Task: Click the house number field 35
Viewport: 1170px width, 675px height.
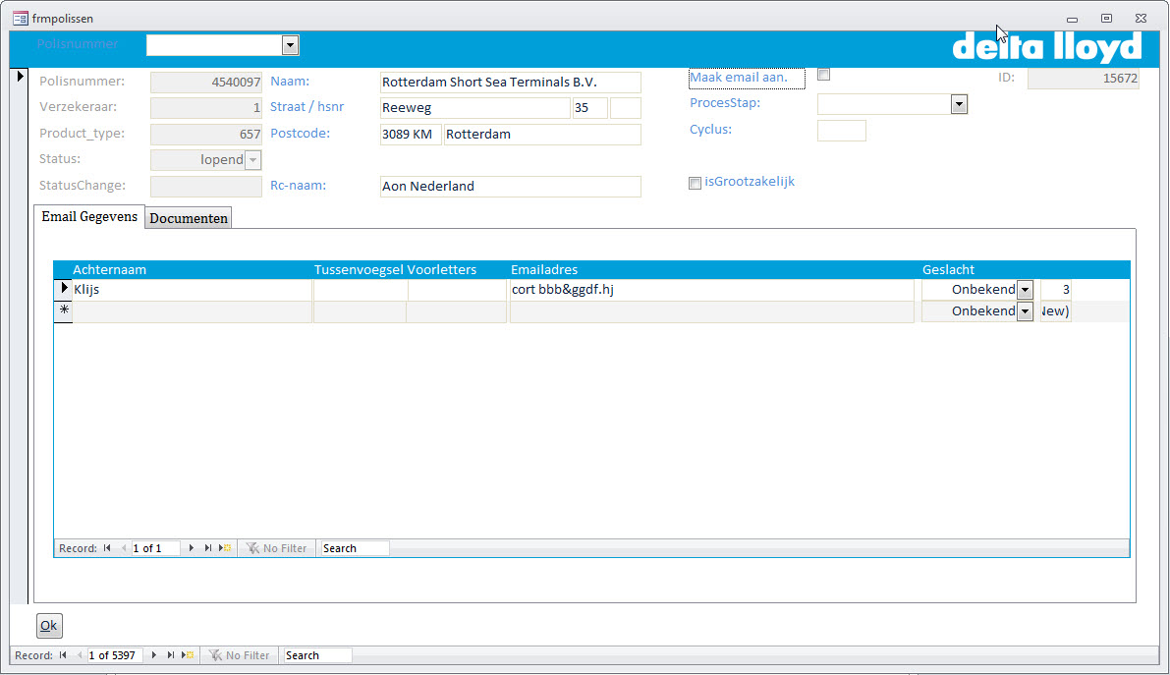Action: [x=589, y=107]
